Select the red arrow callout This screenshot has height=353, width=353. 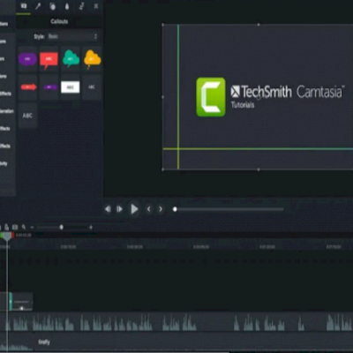[x=28, y=87]
